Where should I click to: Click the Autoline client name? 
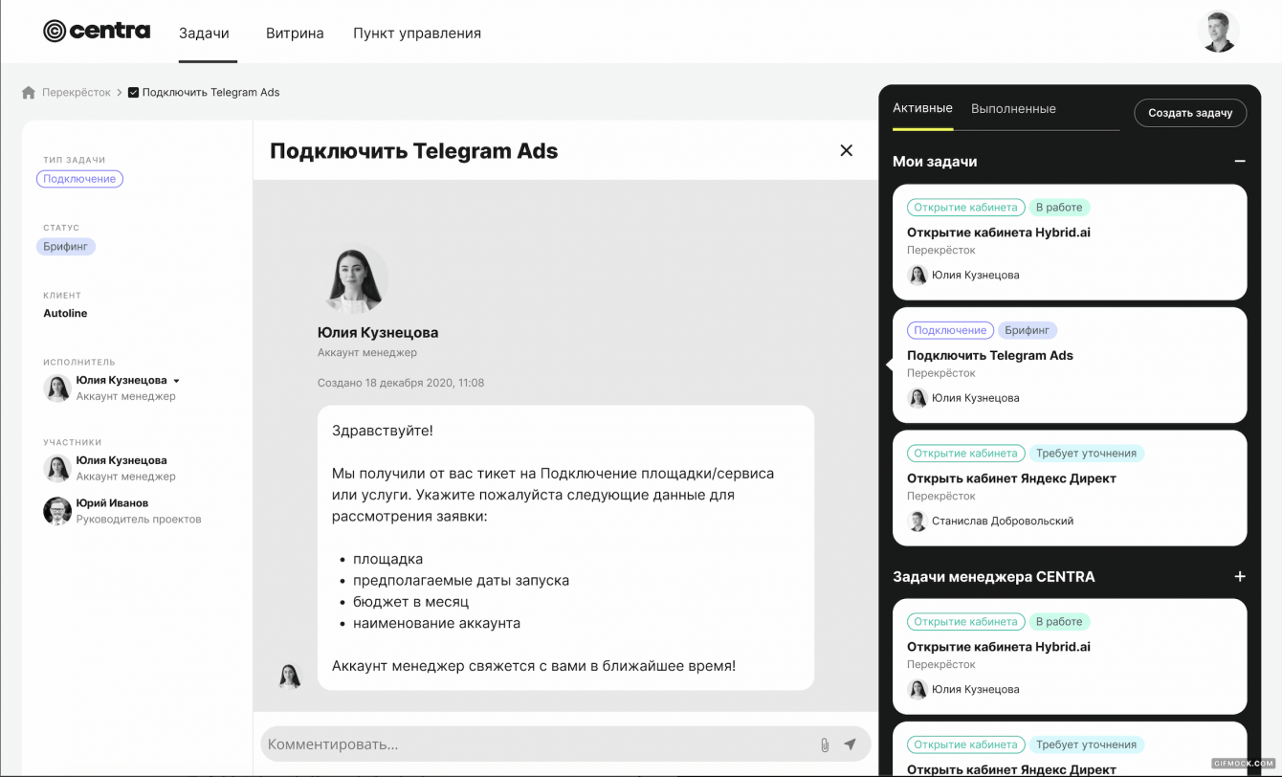[65, 314]
